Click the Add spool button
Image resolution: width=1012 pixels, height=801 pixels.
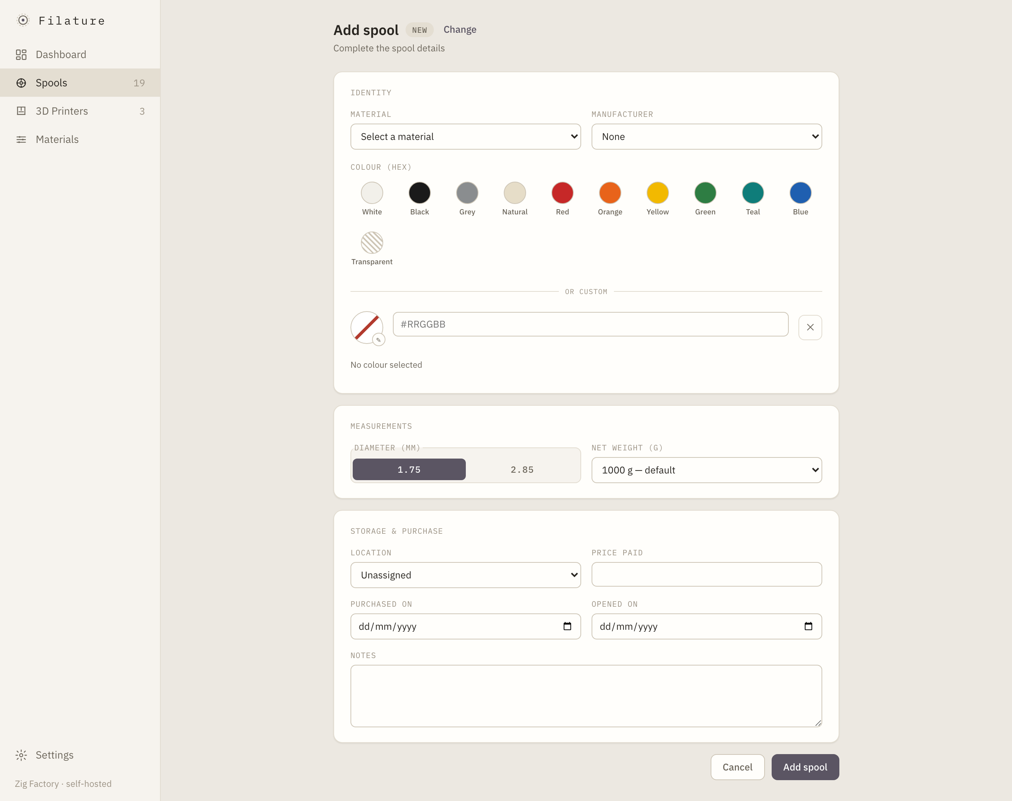(805, 767)
